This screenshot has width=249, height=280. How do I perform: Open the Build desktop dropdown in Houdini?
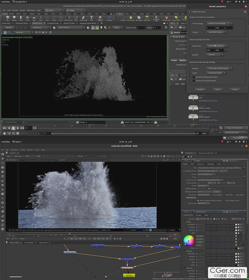55,10
